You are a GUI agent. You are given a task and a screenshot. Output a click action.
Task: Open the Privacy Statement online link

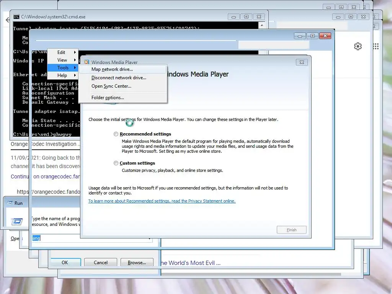click(162, 201)
